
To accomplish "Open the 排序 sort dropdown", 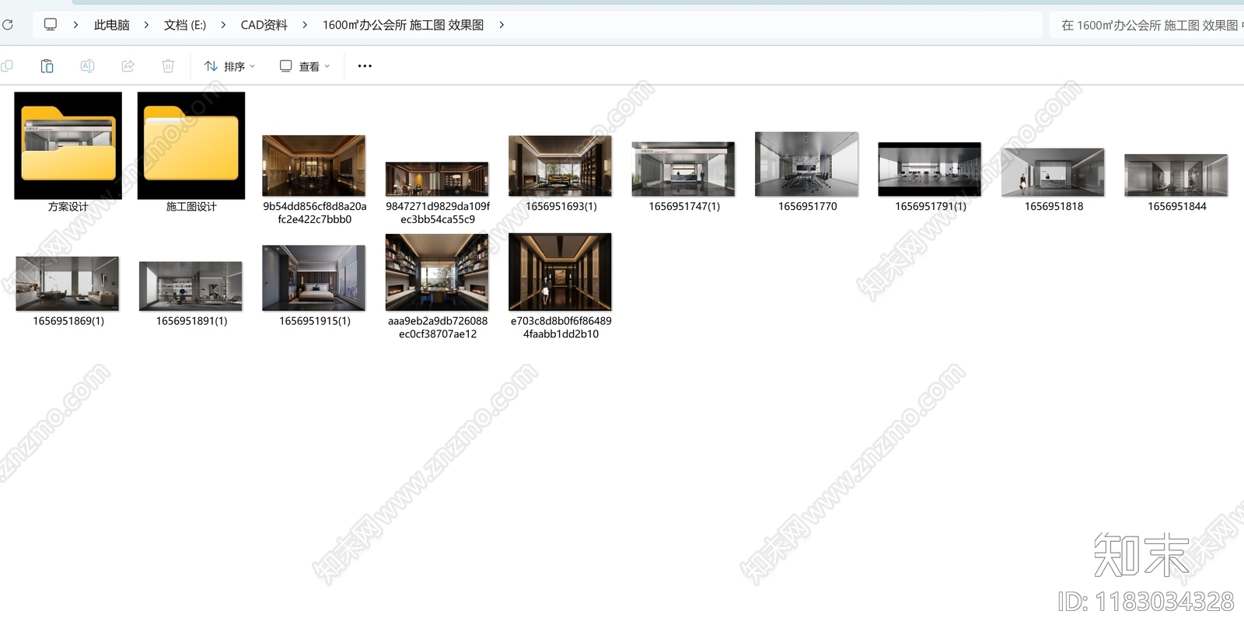I will coord(229,66).
